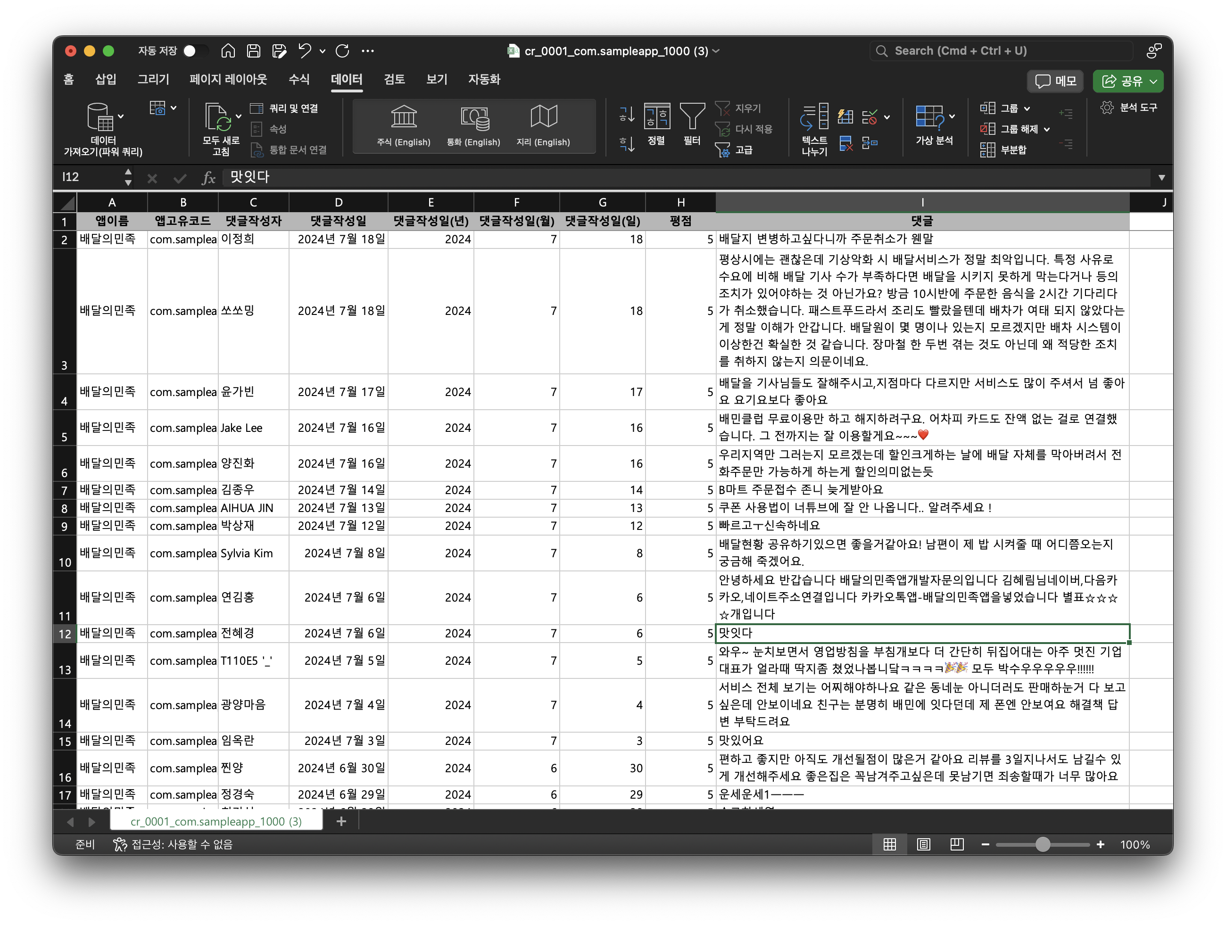Viewport: 1226px width, 925px height.
Task: Open the undo history dropdown arrow
Action: pos(323,51)
